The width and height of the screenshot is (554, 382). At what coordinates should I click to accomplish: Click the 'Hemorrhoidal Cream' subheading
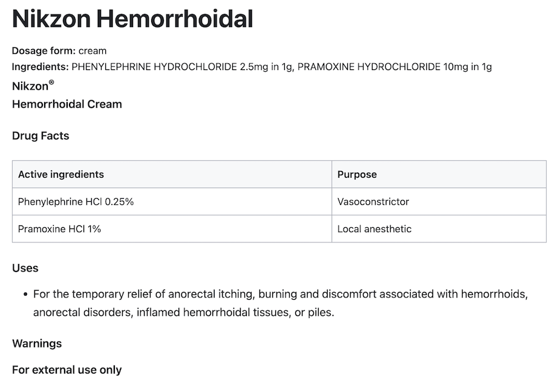coord(67,104)
